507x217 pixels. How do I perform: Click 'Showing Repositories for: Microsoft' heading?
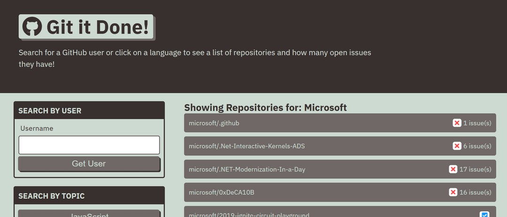(x=265, y=107)
